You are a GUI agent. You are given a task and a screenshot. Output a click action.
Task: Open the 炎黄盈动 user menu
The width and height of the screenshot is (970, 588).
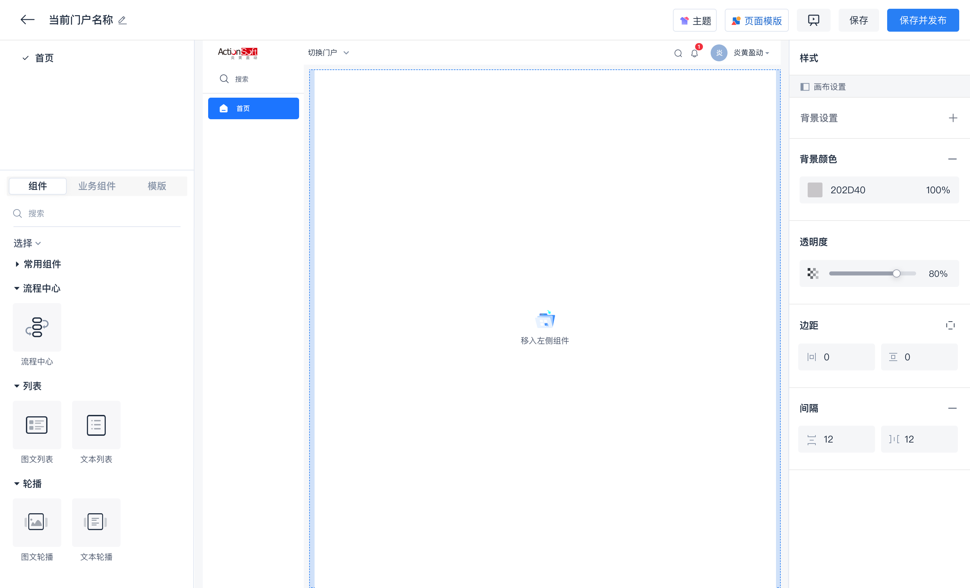coord(751,53)
